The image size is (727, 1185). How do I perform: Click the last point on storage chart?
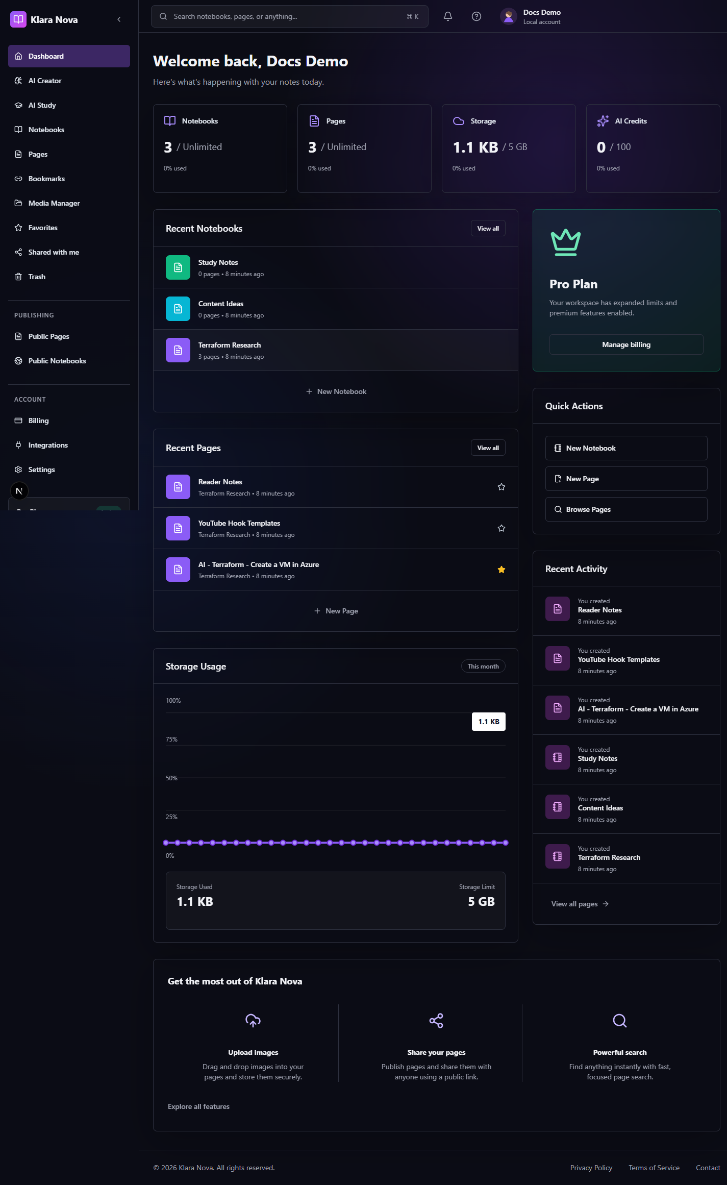coord(506,843)
